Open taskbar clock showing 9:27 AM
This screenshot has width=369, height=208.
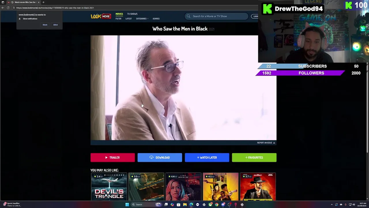coord(362,205)
